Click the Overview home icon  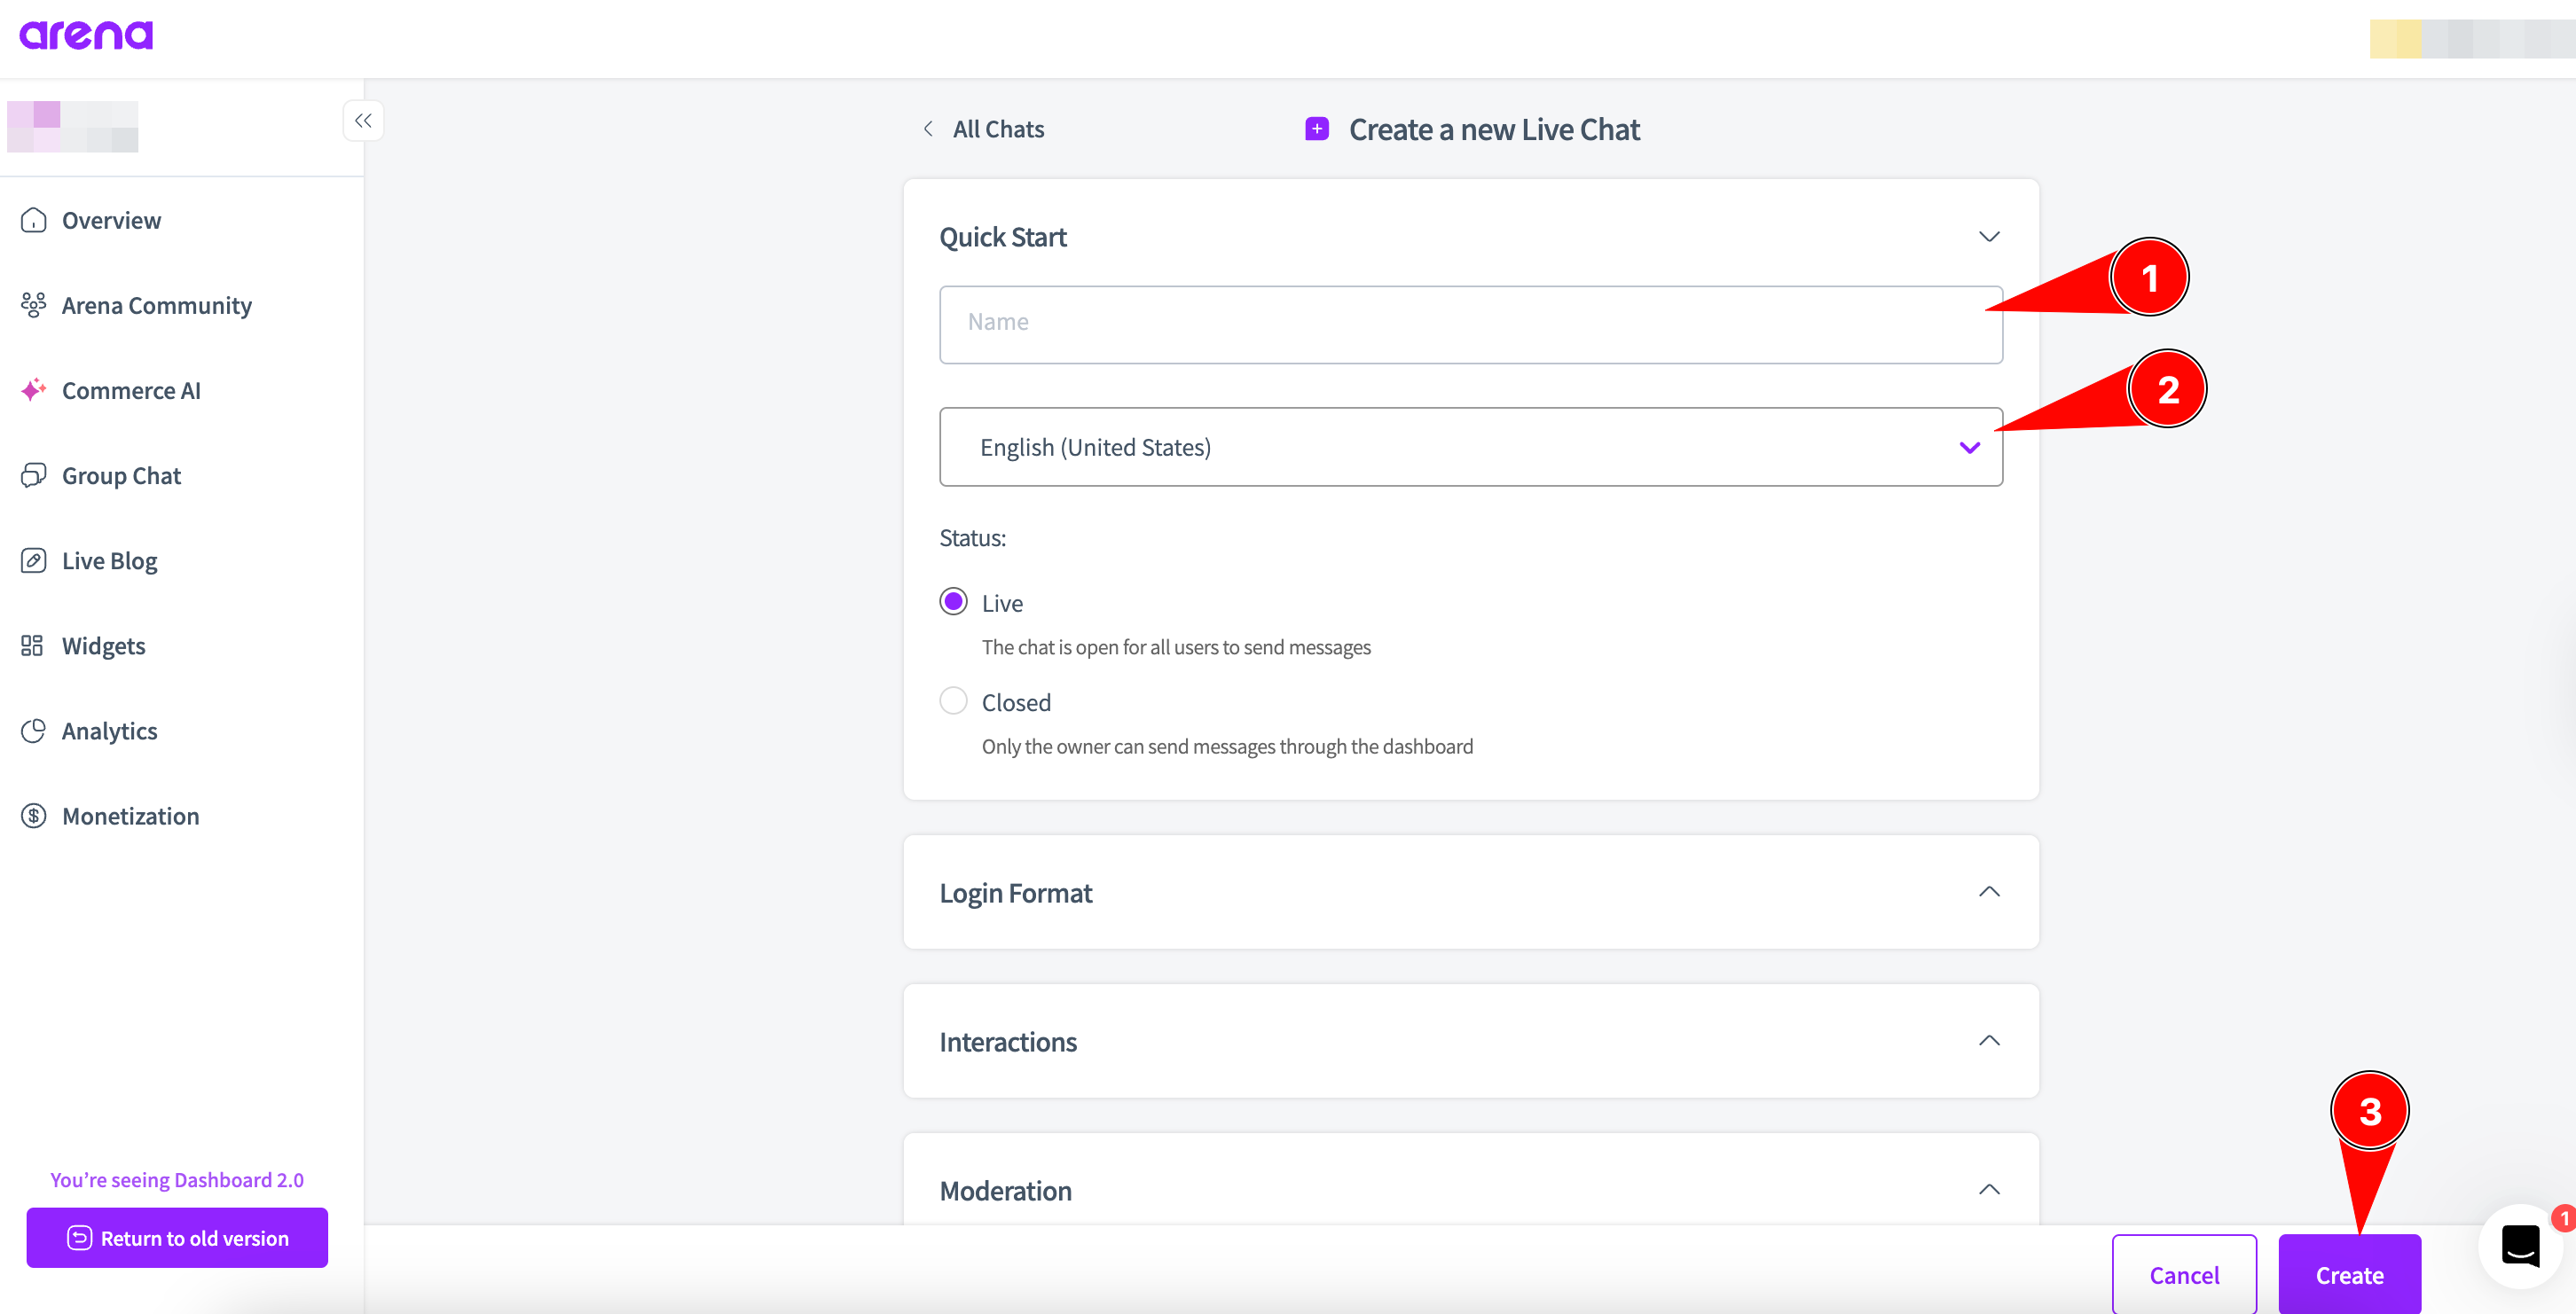coord(34,220)
